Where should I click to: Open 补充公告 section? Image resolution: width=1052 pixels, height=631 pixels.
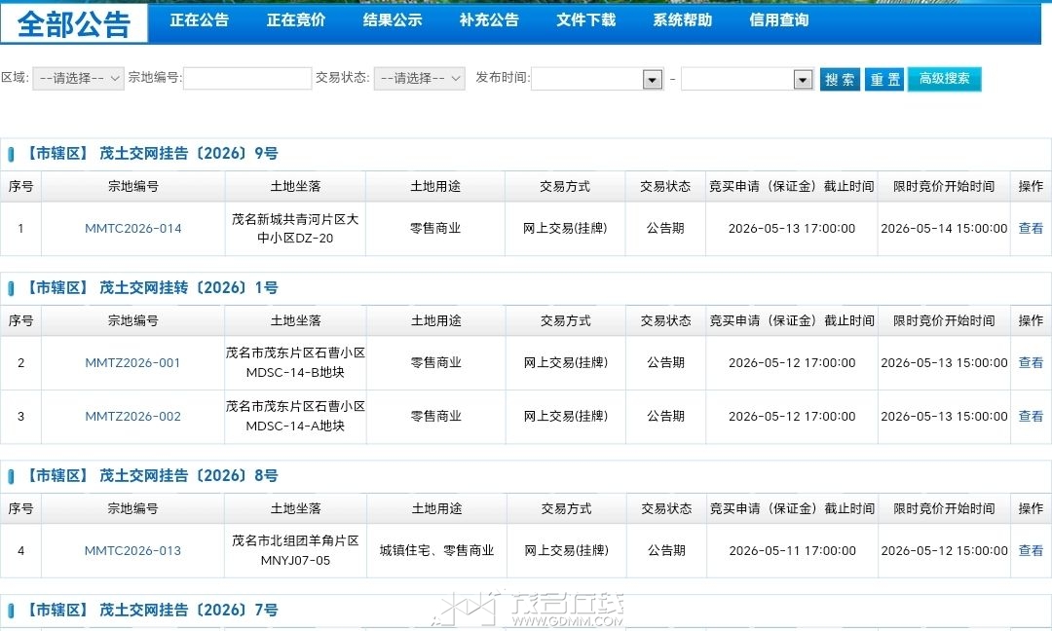click(489, 20)
